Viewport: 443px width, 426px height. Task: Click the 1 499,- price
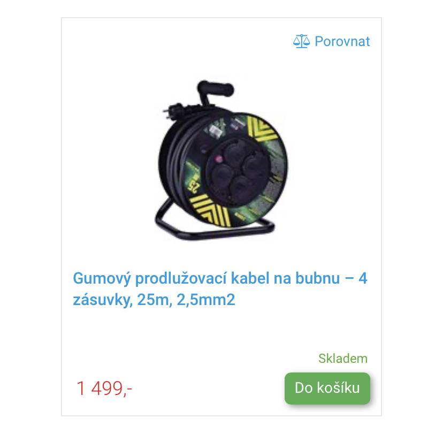104,389
